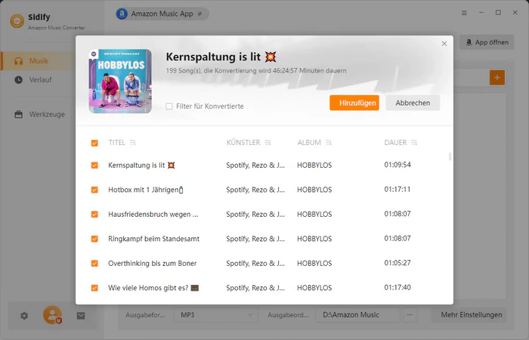Click the user account avatar icon
Screen dimensions: 529x340
coord(52,315)
